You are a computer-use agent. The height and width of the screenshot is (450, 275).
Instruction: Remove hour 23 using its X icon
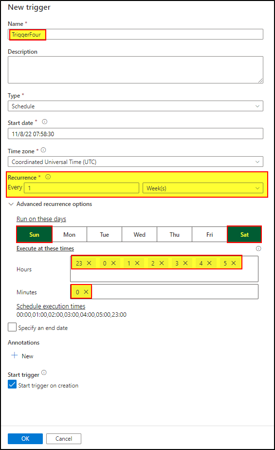tap(89, 263)
